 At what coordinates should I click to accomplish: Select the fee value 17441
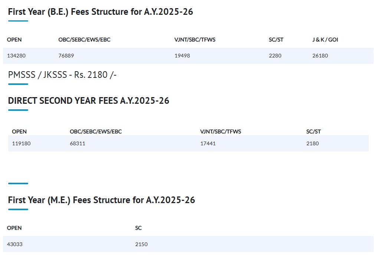(208, 143)
